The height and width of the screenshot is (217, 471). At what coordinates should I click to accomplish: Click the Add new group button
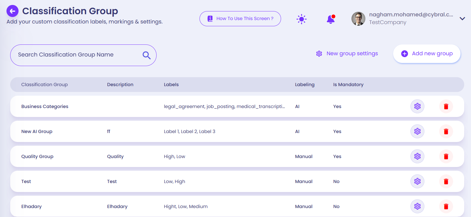[427, 54]
